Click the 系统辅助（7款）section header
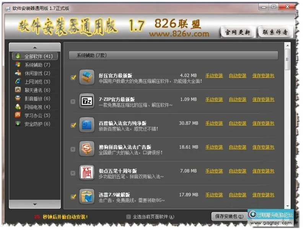This screenshot has height=230, width=303. pyautogui.click(x=173, y=56)
